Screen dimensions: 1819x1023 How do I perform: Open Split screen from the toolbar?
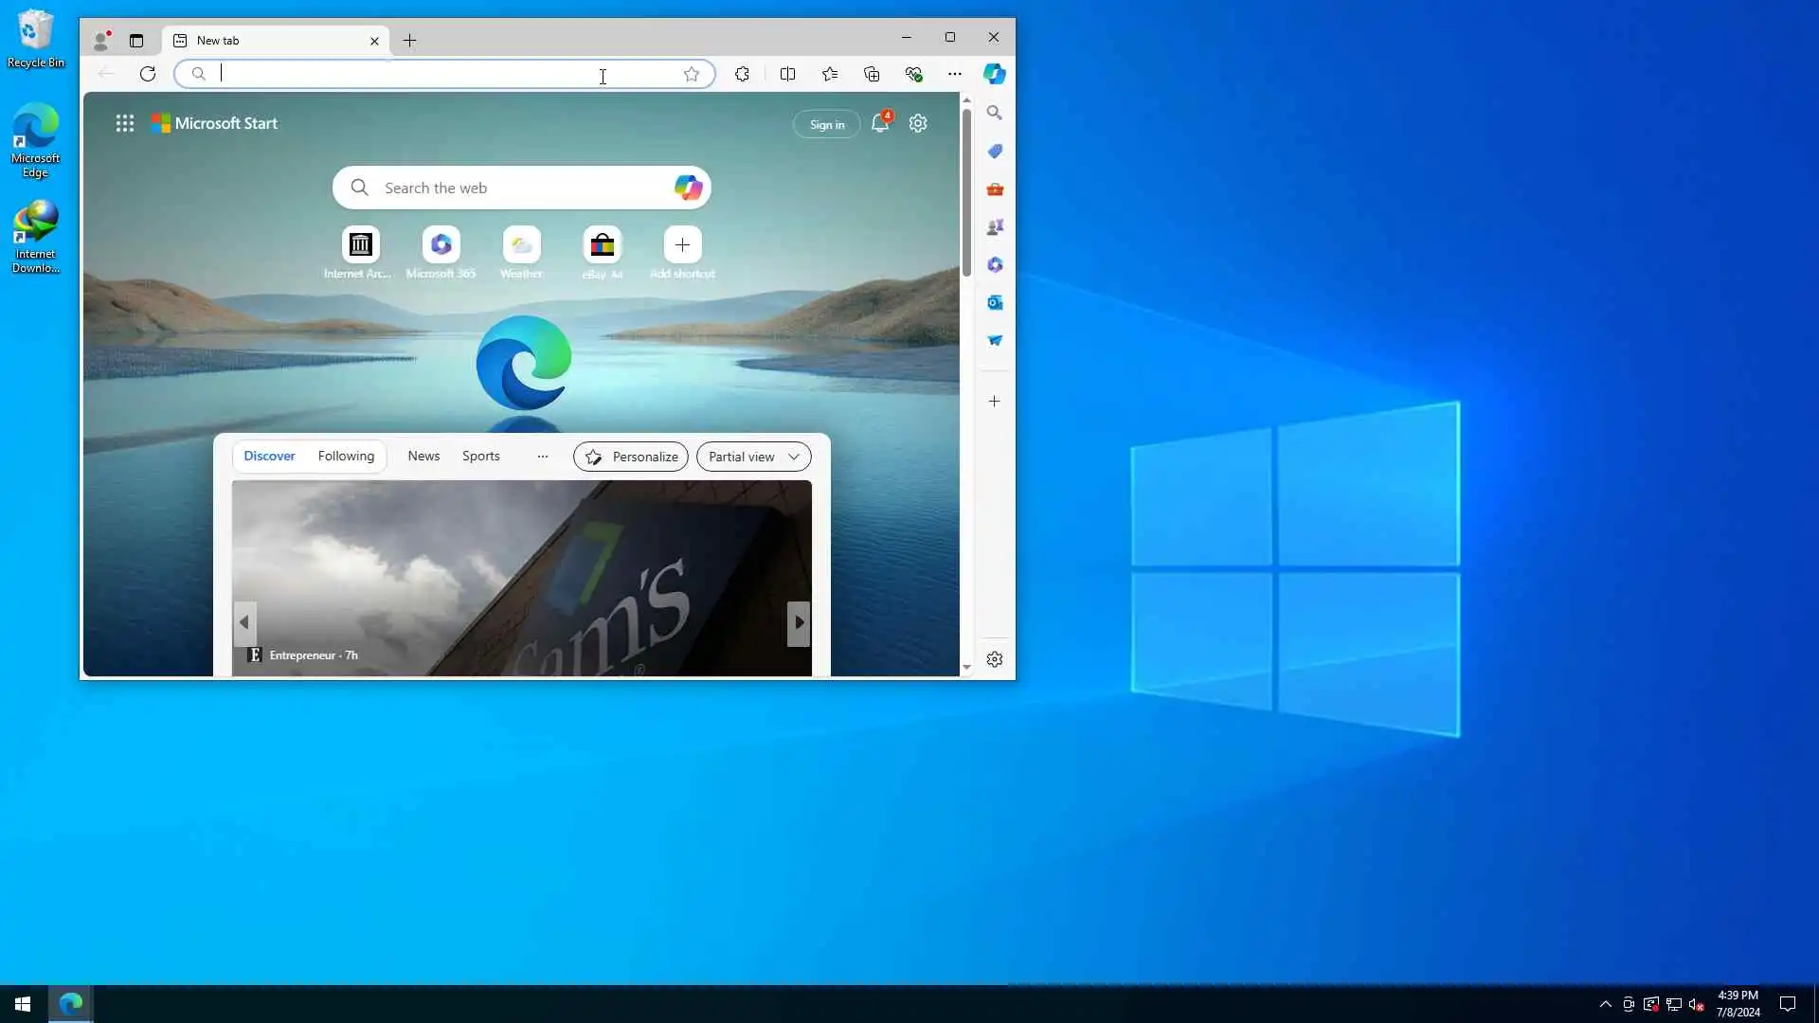pyautogui.click(x=787, y=74)
